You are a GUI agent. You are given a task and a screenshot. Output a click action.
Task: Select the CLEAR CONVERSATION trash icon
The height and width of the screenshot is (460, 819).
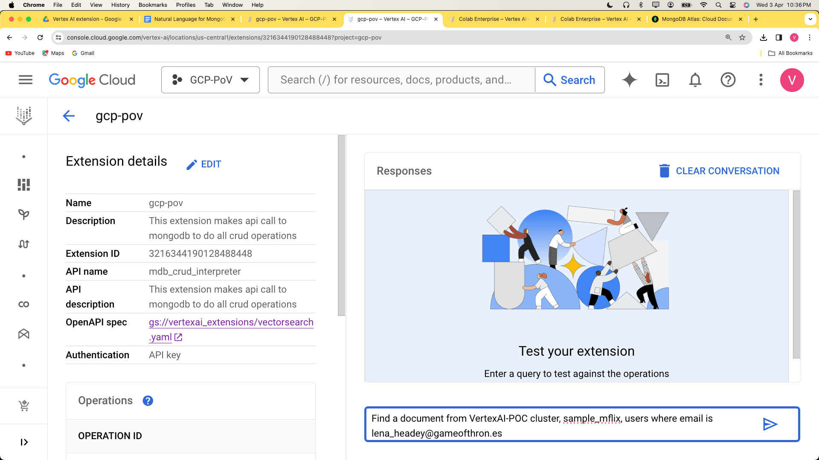coord(664,171)
